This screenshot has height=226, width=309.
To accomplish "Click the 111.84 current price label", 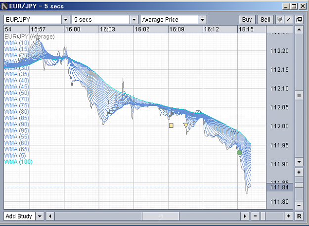I will click(x=279, y=187).
